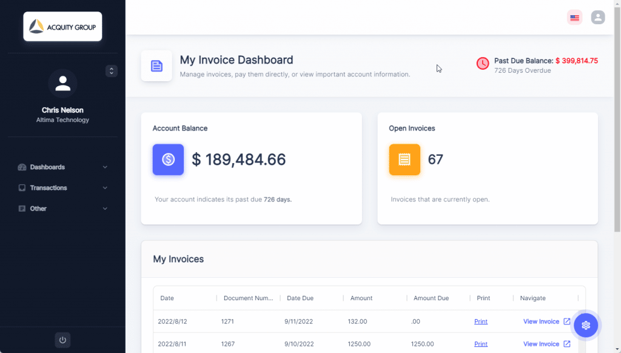Open the US flag language selector
The image size is (621, 353).
point(574,17)
